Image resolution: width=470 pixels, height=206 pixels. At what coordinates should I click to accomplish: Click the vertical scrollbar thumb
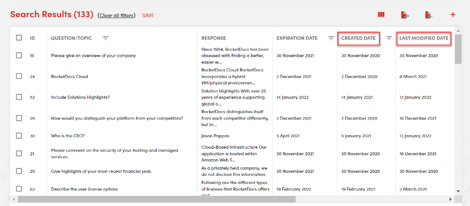[x=458, y=49]
